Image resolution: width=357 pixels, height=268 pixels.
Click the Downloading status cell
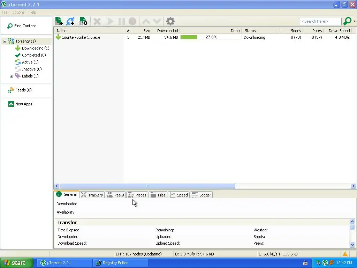pos(254,37)
